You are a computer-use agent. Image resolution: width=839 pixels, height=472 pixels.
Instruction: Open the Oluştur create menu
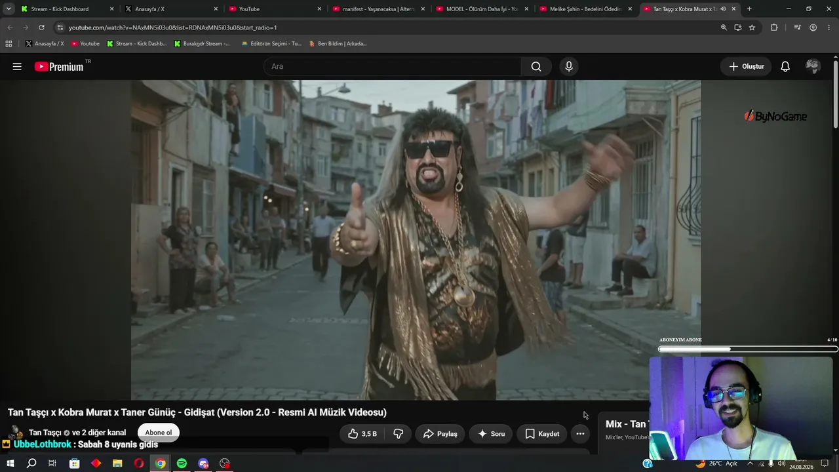747,66
